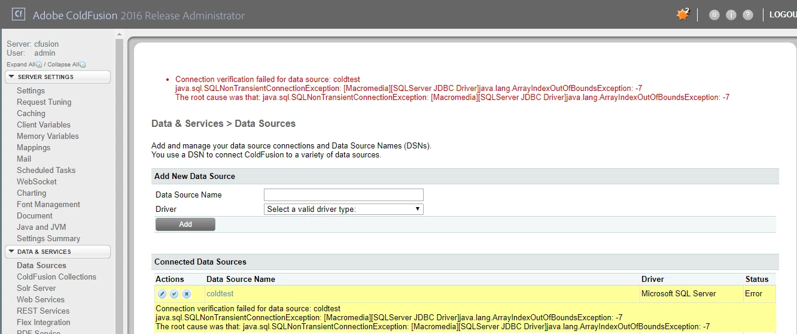Open Java and JVM page
Screen dimensions: 797x334
pos(41,227)
